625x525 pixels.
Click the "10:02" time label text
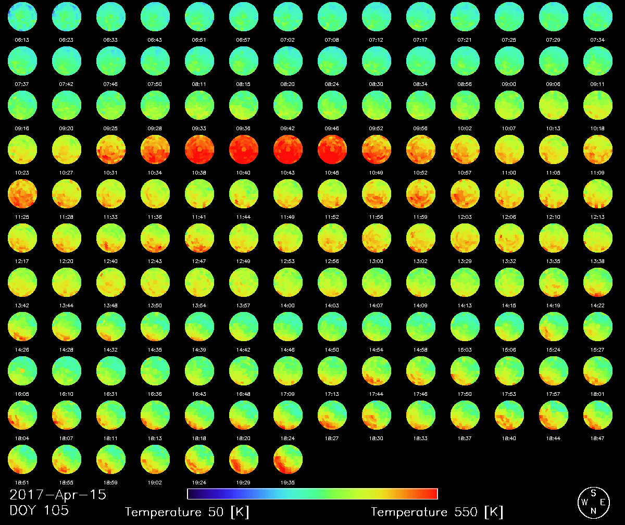coord(465,128)
